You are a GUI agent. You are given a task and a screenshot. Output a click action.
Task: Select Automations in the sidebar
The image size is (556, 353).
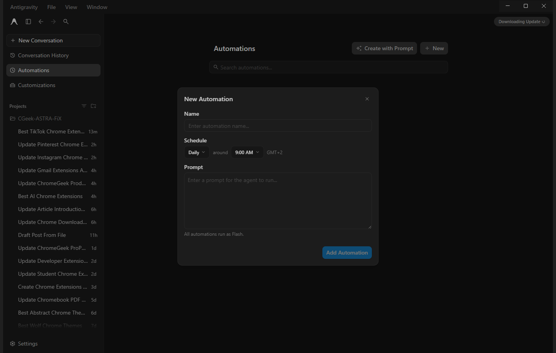click(53, 70)
